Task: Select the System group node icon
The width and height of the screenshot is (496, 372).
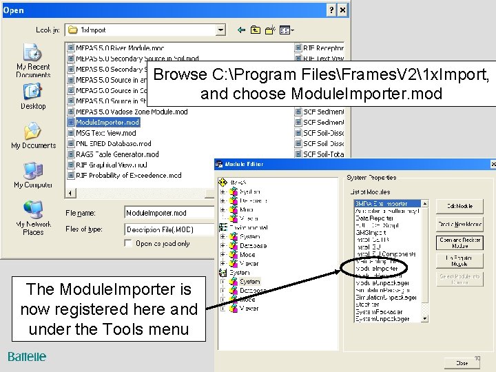Action: point(223,272)
